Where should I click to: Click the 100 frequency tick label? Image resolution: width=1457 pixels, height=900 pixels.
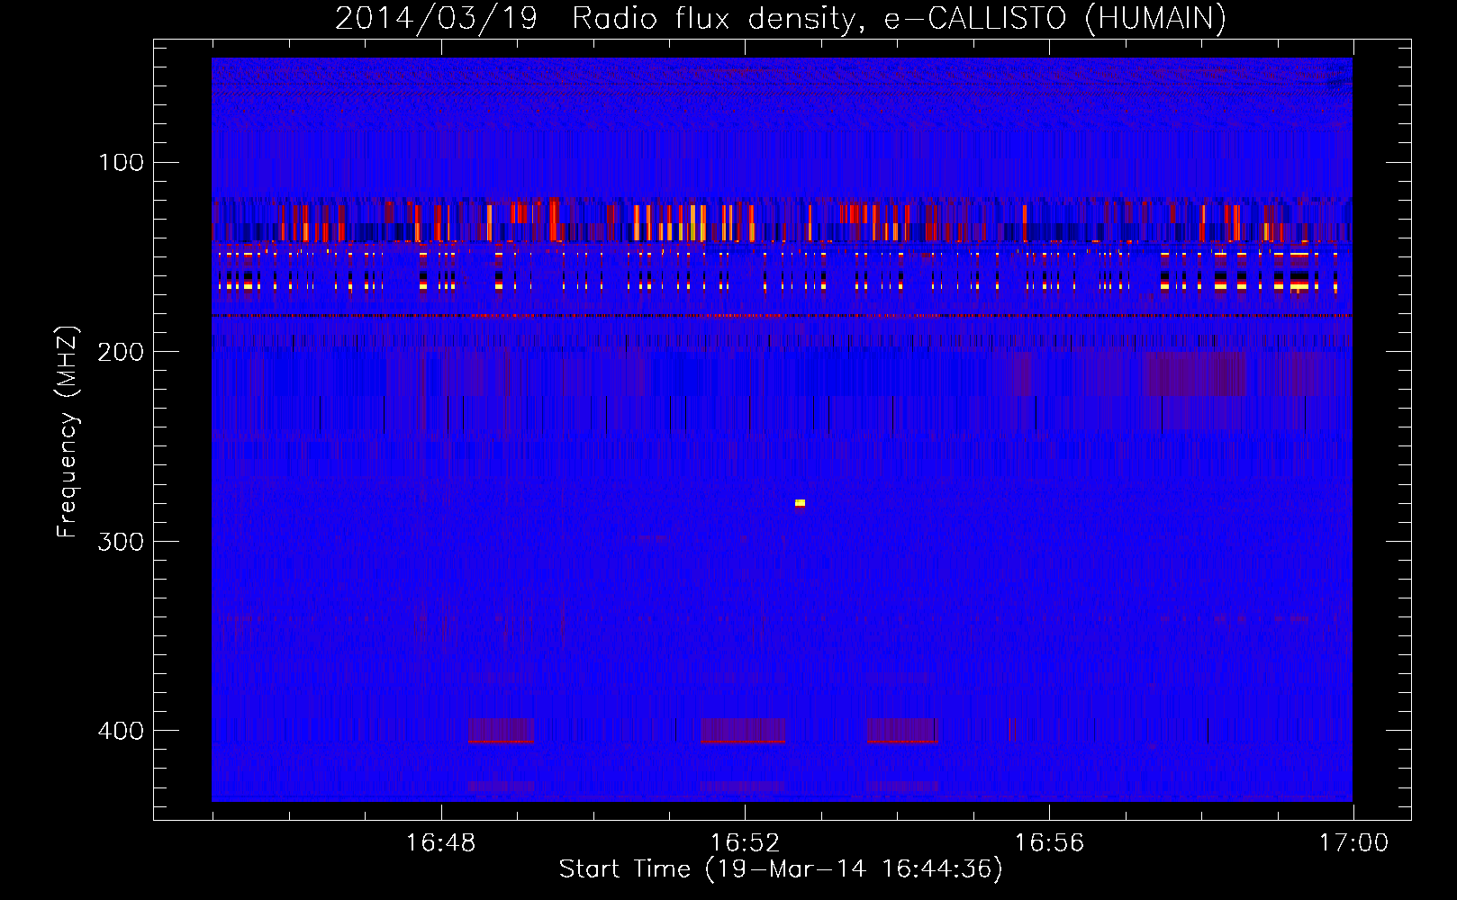pyautogui.click(x=122, y=163)
